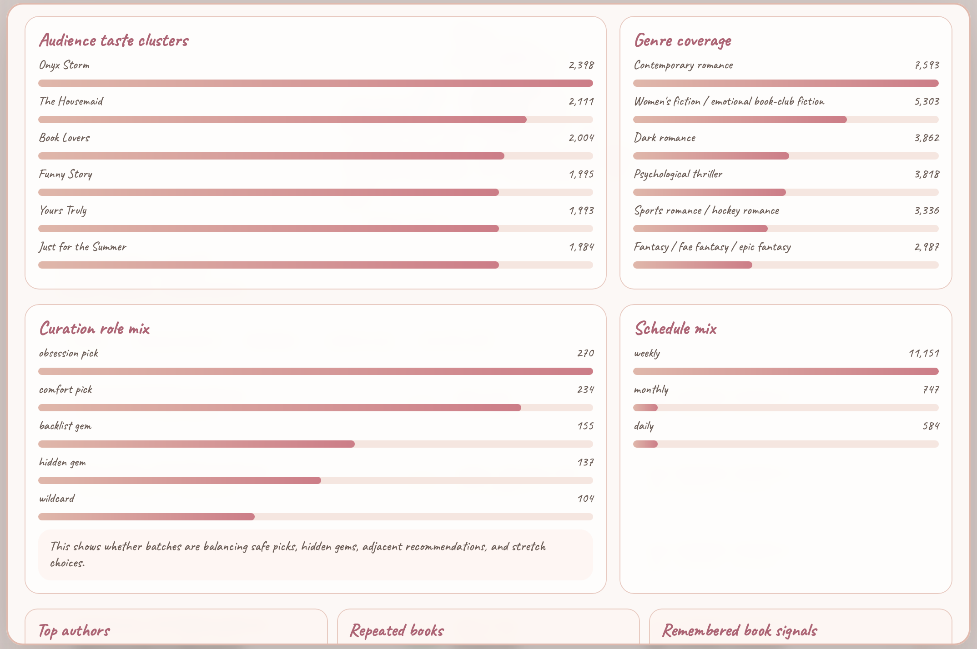
Task: Select the Psychological thriller label
Action: click(x=678, y=174)
